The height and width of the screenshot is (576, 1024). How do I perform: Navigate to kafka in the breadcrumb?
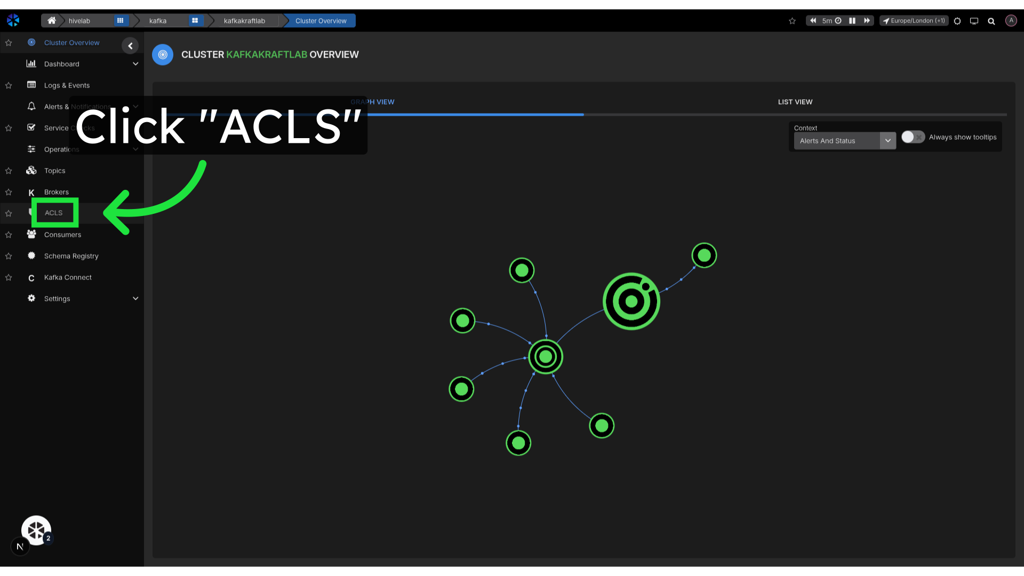(x=158, y=20)
